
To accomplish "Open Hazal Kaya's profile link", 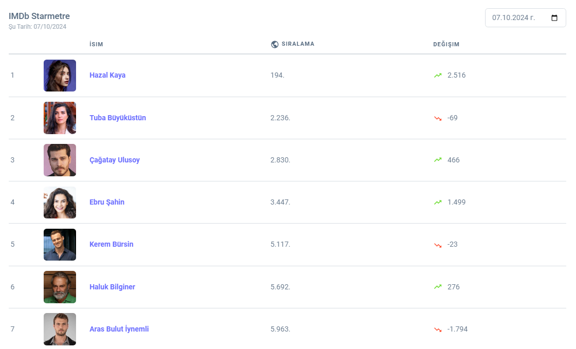I will coord(107,76).
